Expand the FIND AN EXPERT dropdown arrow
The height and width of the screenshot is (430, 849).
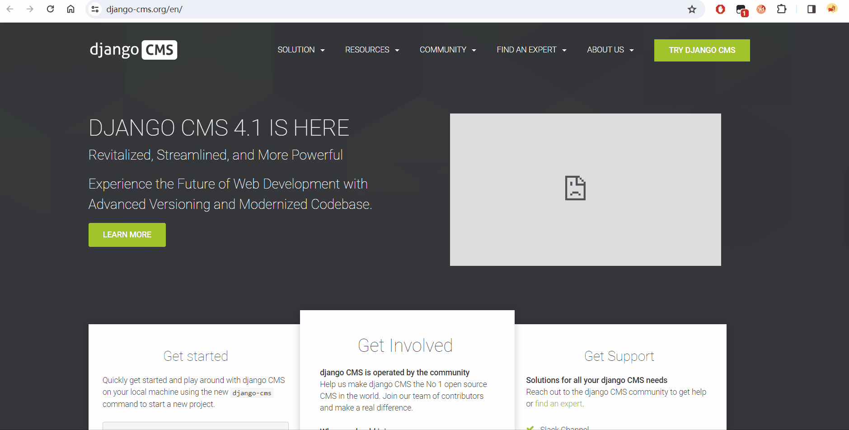(564, 50)
